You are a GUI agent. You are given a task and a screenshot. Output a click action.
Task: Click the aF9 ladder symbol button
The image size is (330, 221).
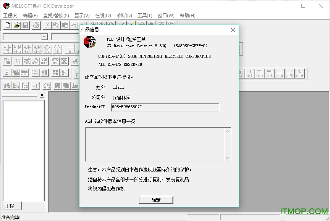(x=280, y=74)
